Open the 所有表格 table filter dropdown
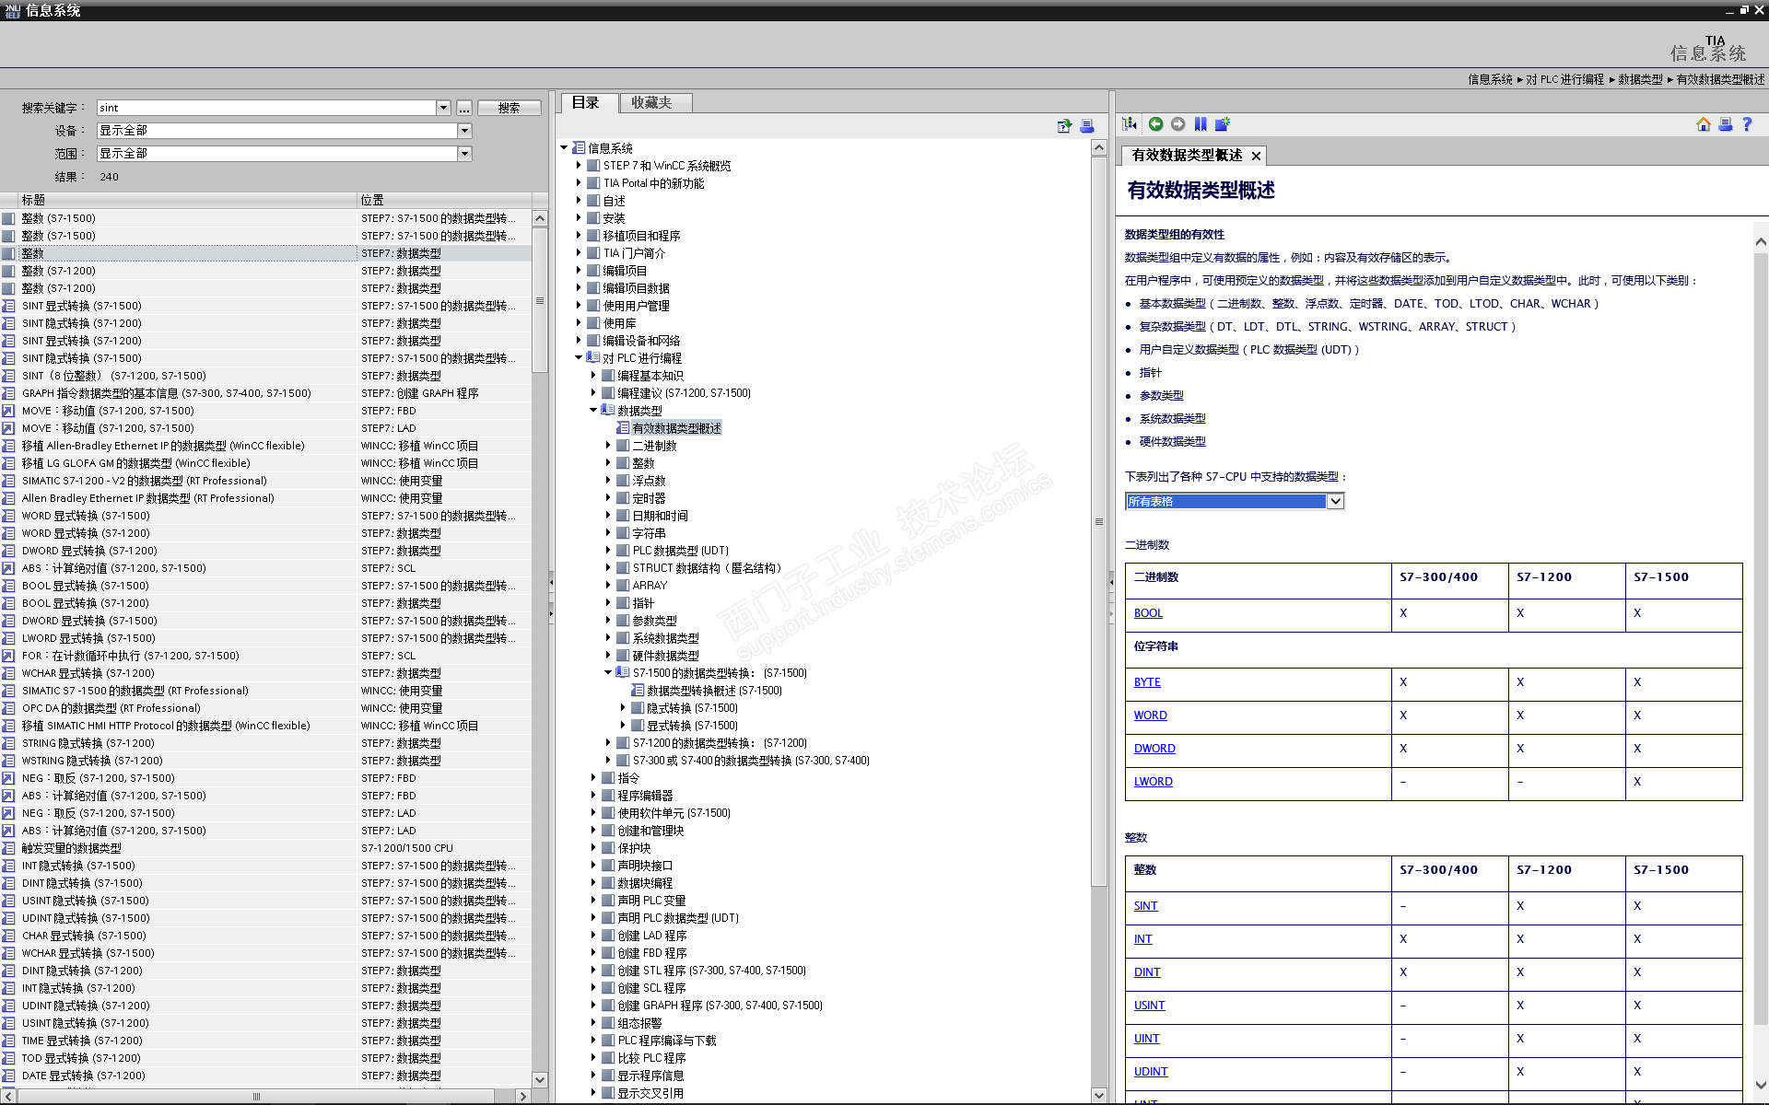Screen dimensions: 1769x1105 pyautogui.click(x=1335, y=501)
